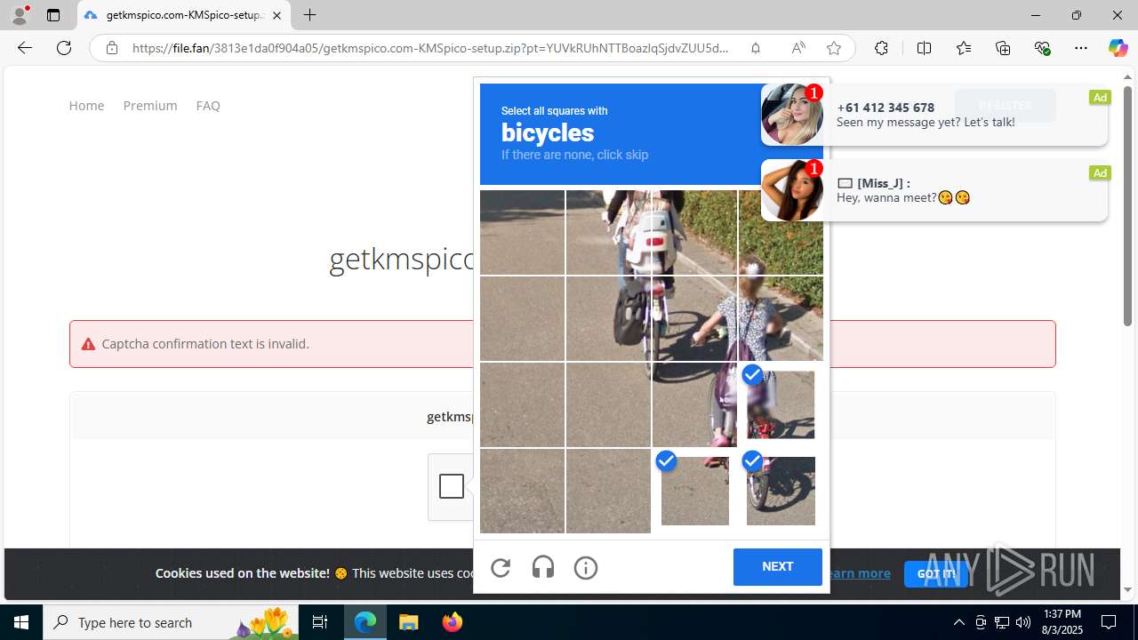Accept cookies with the GOT IT button
This screenshot has width=1138, height=640.
pos(935,573)
